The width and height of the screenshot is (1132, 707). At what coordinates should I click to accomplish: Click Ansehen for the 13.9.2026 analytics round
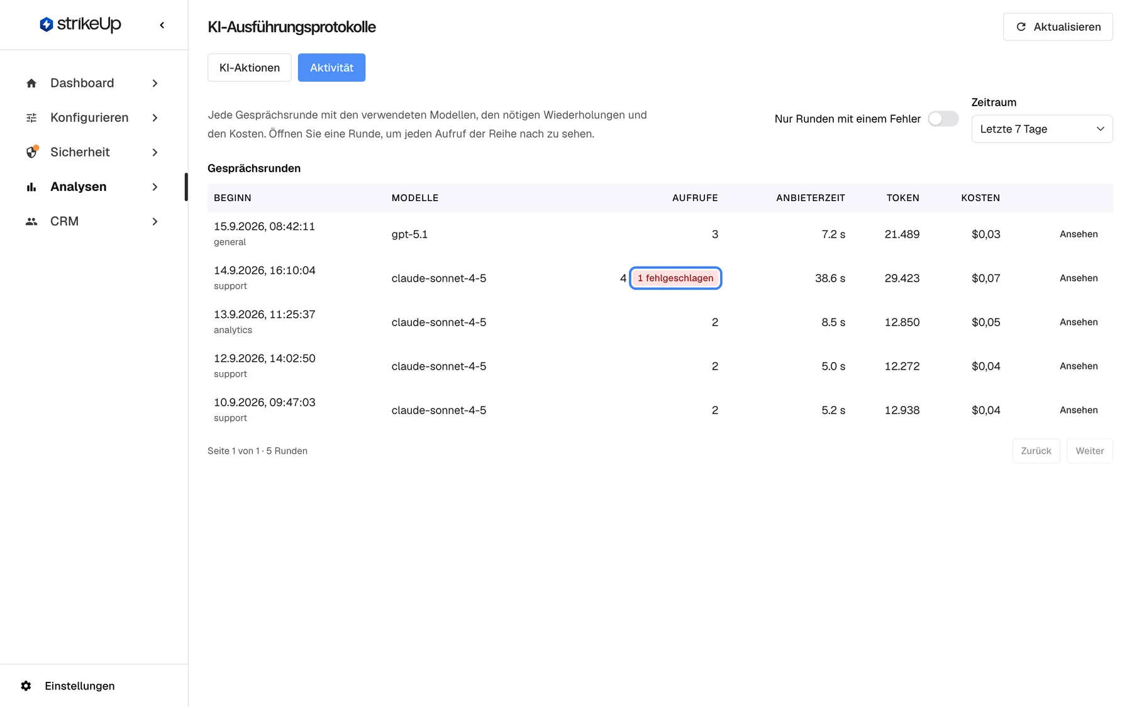pyautogui.click(x=1079, y=322)
